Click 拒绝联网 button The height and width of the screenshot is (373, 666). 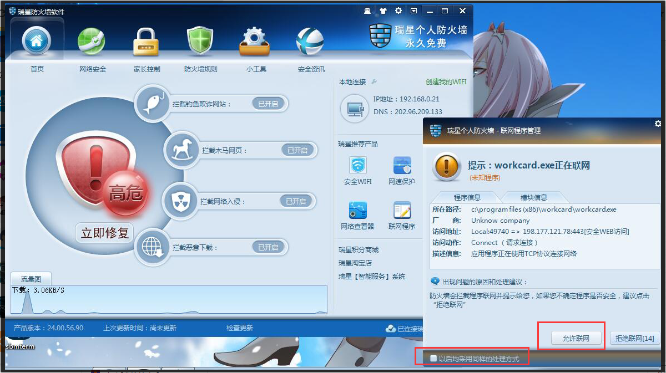click(x=634, y=338)
